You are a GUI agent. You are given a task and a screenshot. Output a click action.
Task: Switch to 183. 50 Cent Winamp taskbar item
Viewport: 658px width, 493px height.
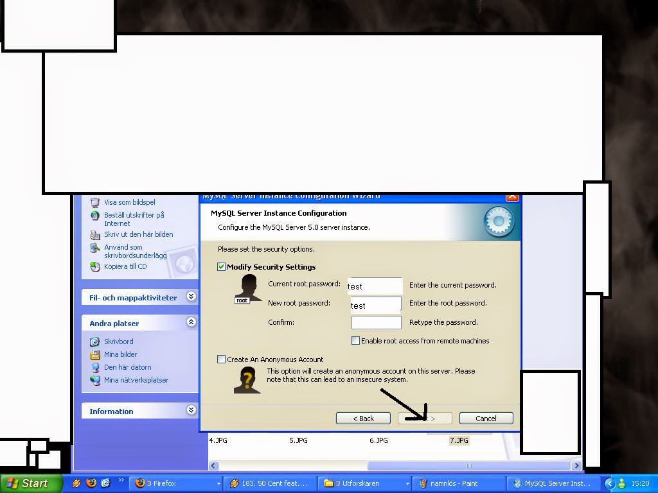coord(269,483)
